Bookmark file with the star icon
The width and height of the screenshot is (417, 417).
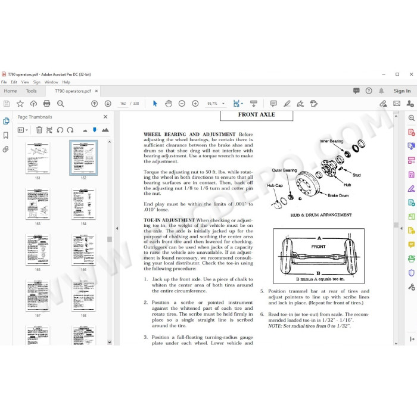tap(20, 104)
